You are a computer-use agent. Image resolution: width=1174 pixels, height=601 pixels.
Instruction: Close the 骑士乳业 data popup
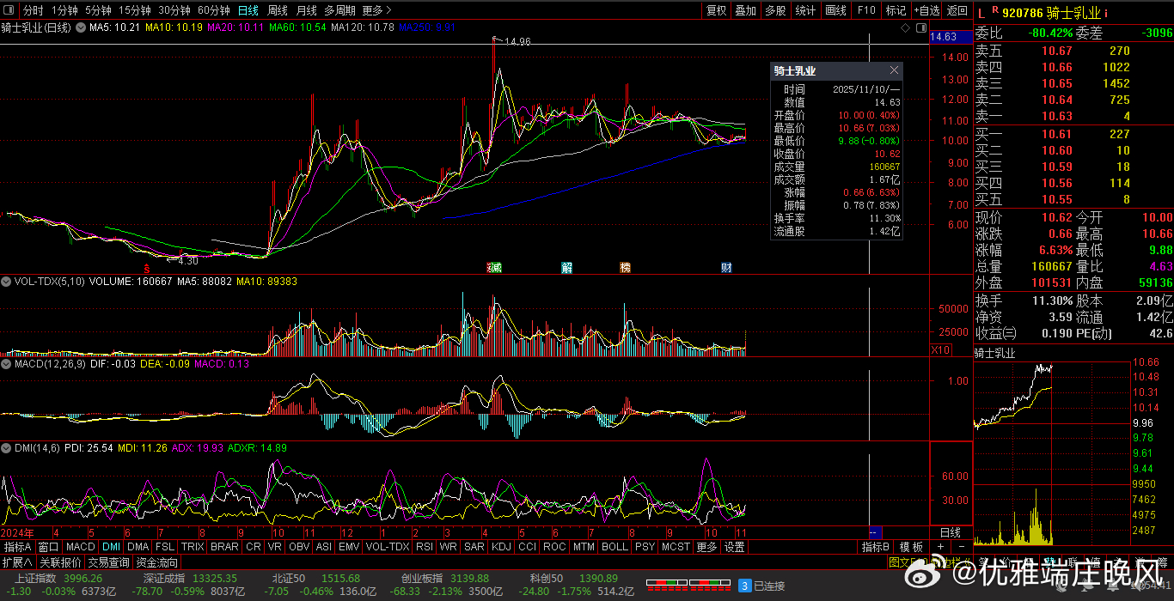click(894, 70)
